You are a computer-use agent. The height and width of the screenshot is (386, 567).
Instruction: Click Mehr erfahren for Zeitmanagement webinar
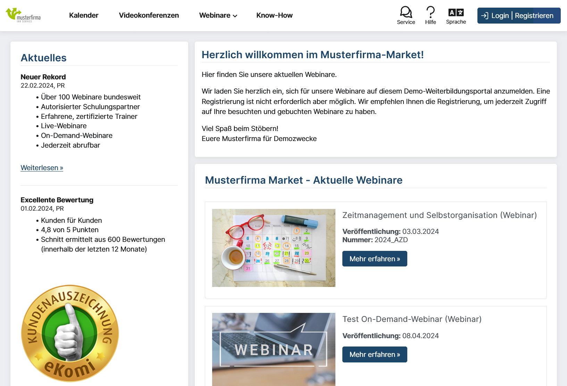click(375, 258)
